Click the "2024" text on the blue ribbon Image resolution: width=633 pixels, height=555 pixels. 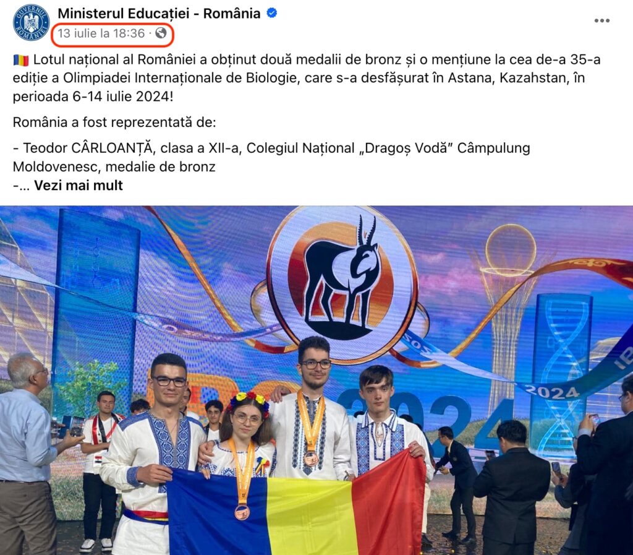[551, 392]
